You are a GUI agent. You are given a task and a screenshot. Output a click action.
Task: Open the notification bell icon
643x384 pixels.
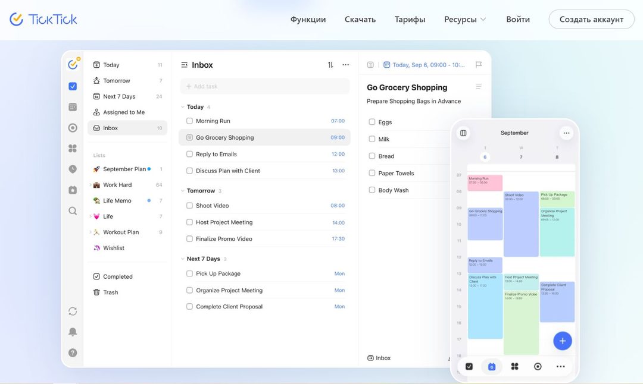pyautogui.click(x=73, y=332)
